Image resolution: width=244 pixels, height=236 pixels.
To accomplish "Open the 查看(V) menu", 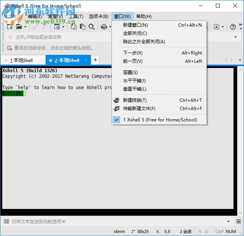I will (56, 17).
